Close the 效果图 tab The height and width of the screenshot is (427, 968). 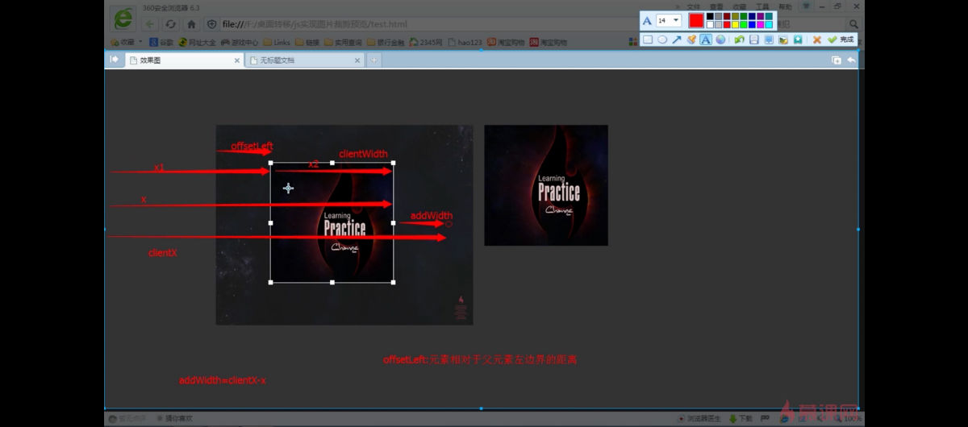pos(237,60)
